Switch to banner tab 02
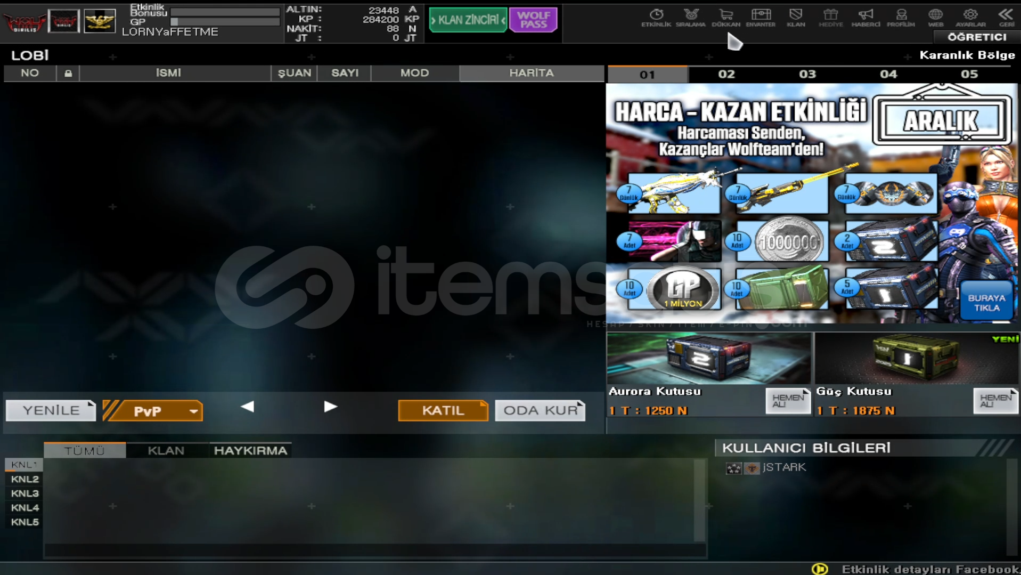 tap(726, 74)
